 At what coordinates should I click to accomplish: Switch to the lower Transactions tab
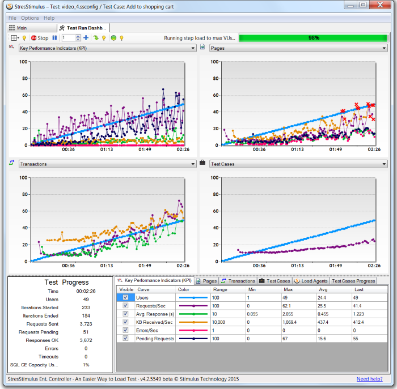(238, 281)
